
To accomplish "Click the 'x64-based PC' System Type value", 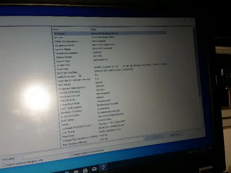I will coord(100,59).
